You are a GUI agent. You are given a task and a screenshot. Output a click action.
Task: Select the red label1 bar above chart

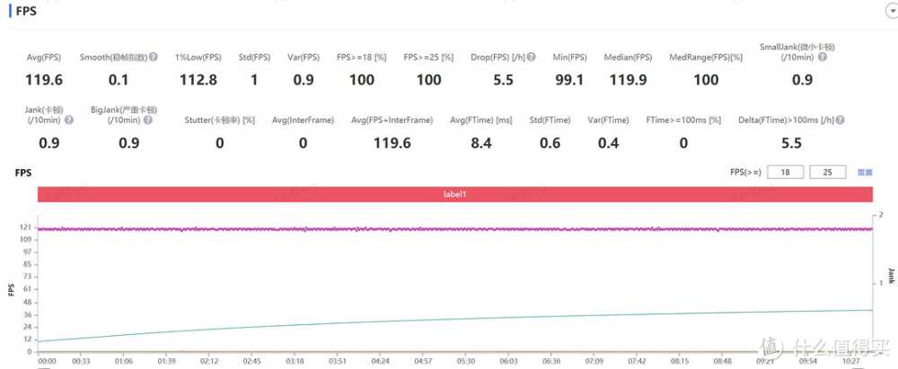tap(455, 194)
